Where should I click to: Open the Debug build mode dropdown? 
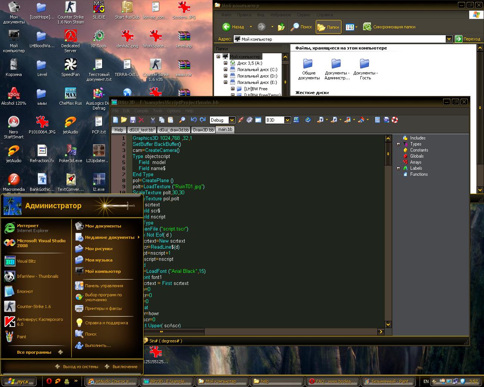click(232, 120)
